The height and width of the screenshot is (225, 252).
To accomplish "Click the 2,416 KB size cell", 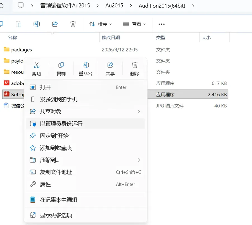I will (x=217, y=95).
